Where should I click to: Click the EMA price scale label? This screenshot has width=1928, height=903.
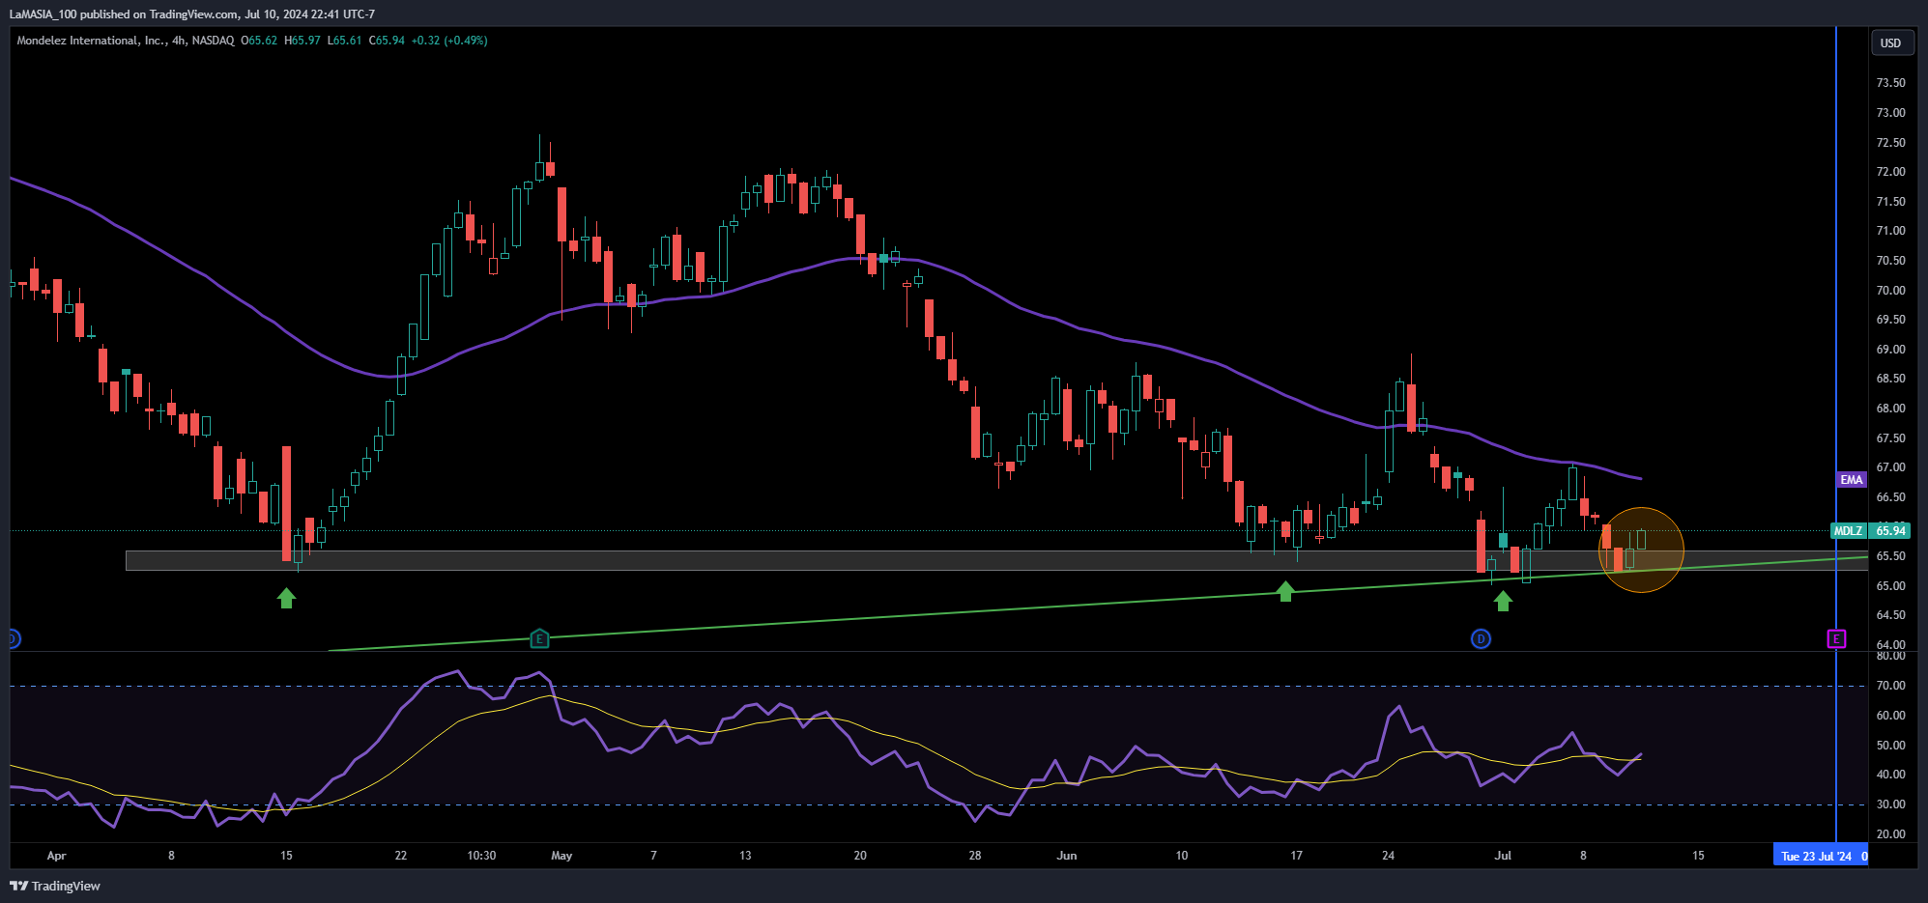click(1851, 480)
